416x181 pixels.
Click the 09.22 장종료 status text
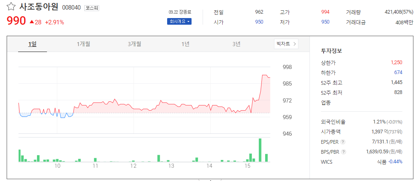click(x=180, y=12)
